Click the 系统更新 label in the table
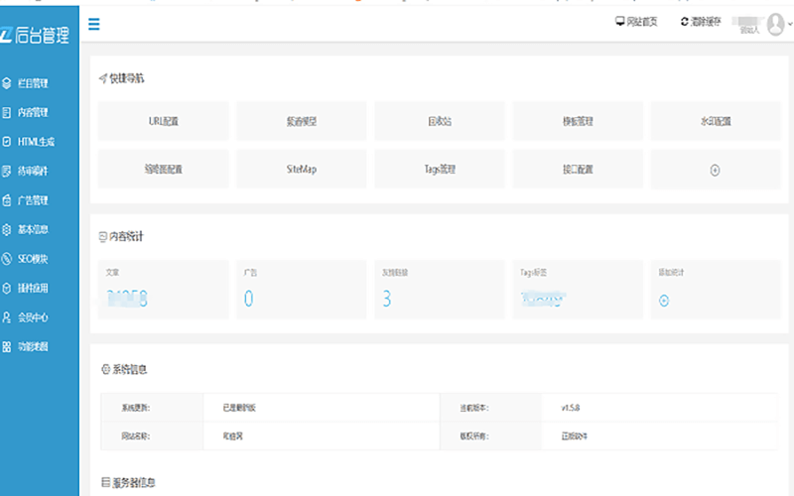794x496 pixels. (x=136, y=408)
